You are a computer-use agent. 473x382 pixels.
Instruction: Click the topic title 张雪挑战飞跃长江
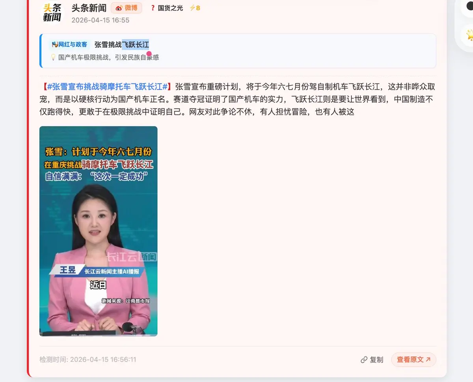coord(122,45)
